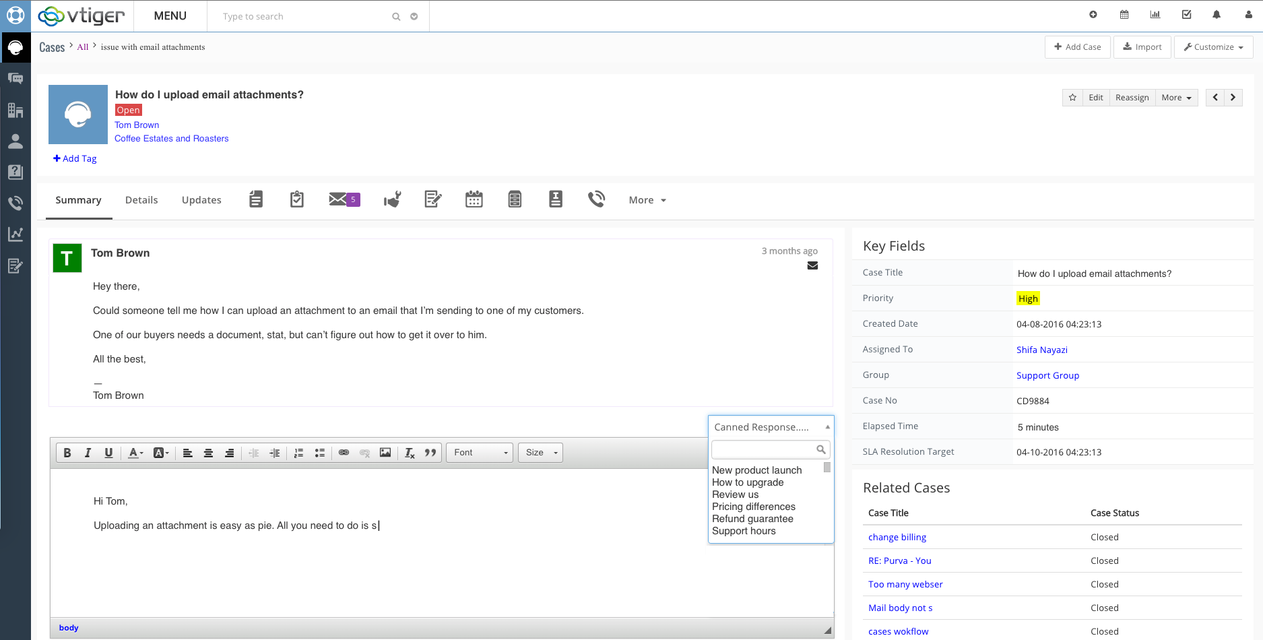
Task: Click the Bold formatting icon
Action: [67, 453]
